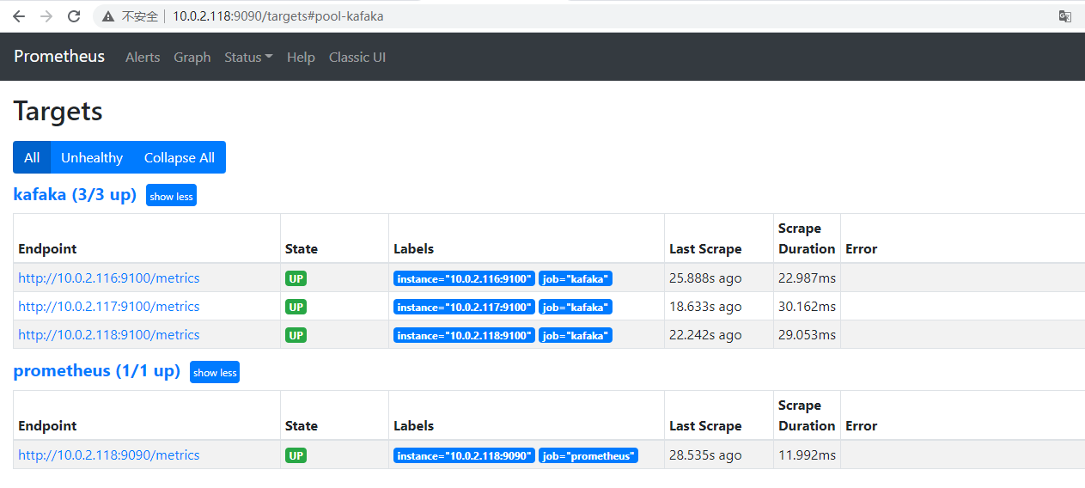This screenshot has height=488, width=1085.
Task: Switch to Classic UI
Action: coord(357,57)
